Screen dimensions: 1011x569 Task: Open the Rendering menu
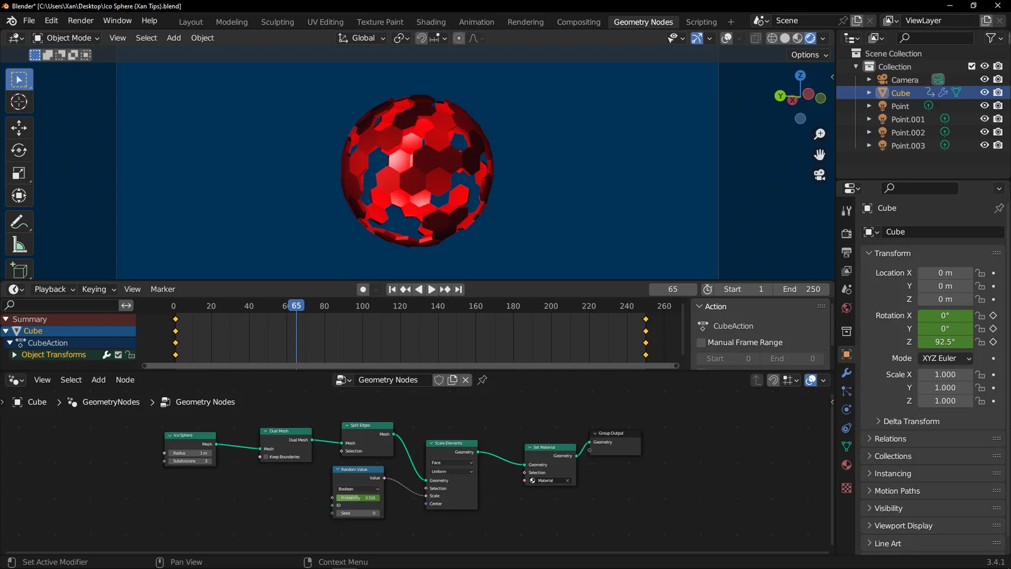tap(525, 21)
